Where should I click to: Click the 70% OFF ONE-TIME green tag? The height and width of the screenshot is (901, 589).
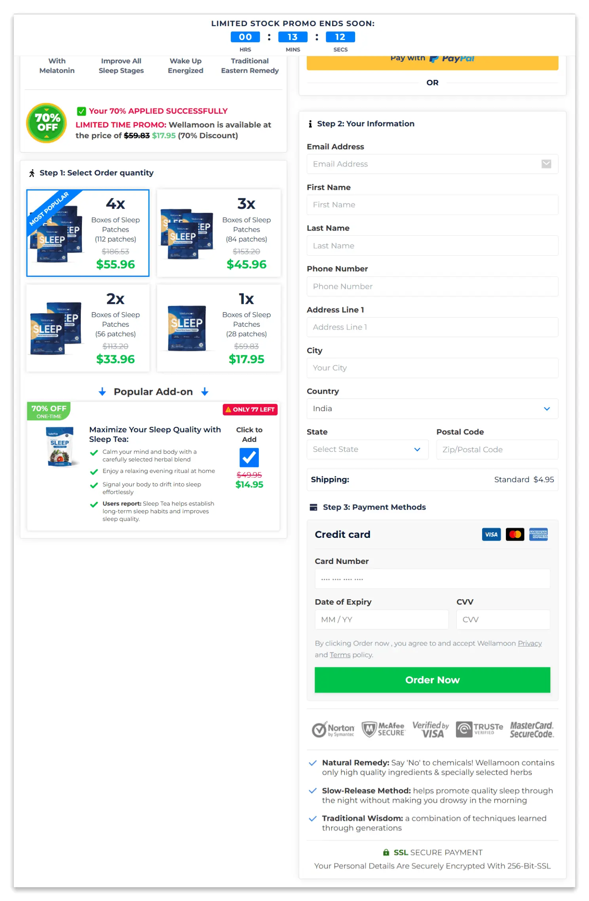(x=49, y=411)
